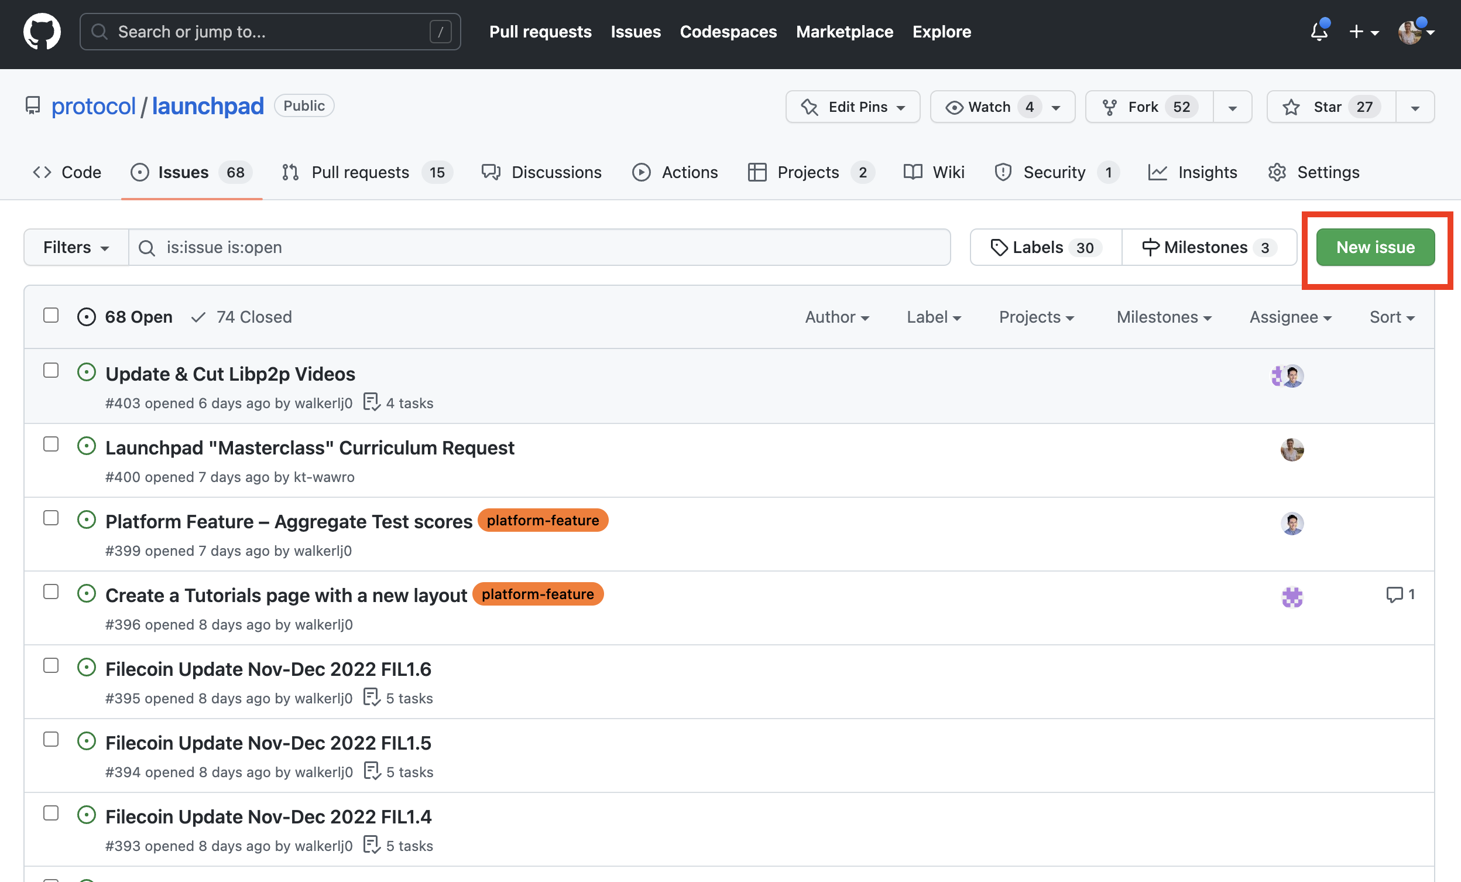Screen dimensions: 1461x882
Task: Expand the Projects filter dropdown
Action: pos(1037,317)
